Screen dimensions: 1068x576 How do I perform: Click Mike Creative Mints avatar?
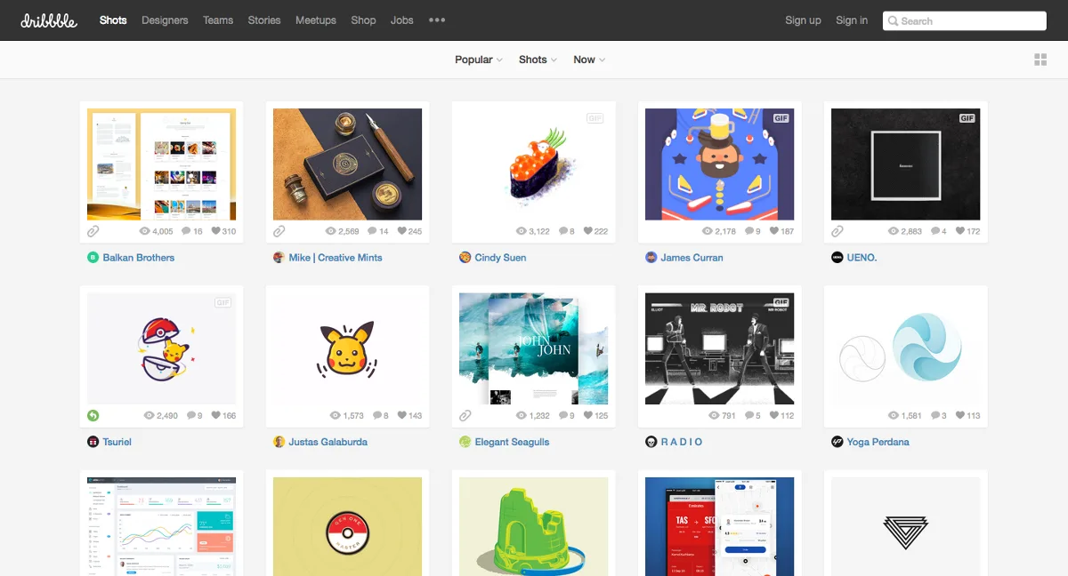279,258
